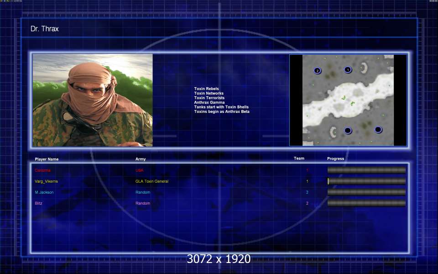Click Blitz's loading progress bar
438x274 pixels.
click(366, 203)
